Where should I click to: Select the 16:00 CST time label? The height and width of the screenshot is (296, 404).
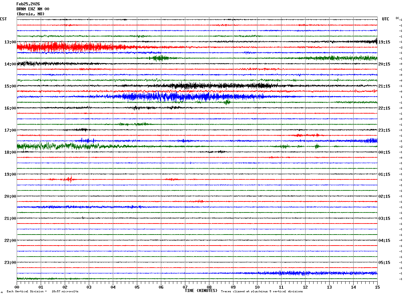pyautogui.click(x=10, y=108)
